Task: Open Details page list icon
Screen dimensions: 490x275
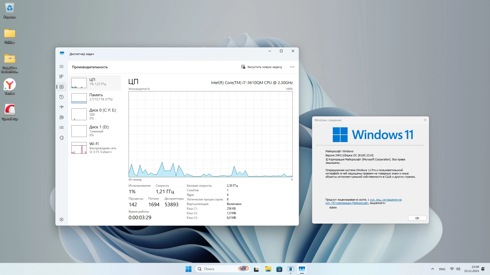Action: [62, 128]
